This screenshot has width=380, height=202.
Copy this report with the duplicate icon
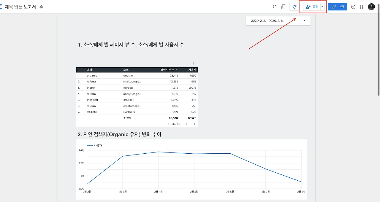tap(283, 7)
